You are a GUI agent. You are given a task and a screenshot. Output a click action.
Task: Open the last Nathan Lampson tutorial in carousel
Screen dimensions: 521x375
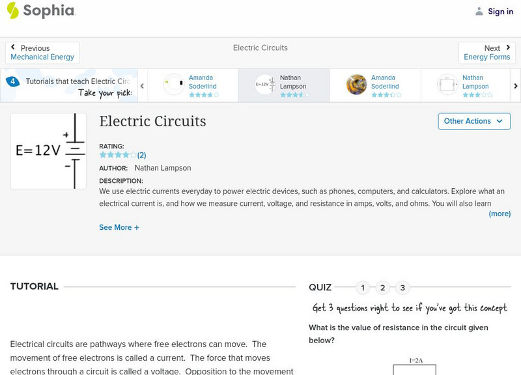click(448, 85)
